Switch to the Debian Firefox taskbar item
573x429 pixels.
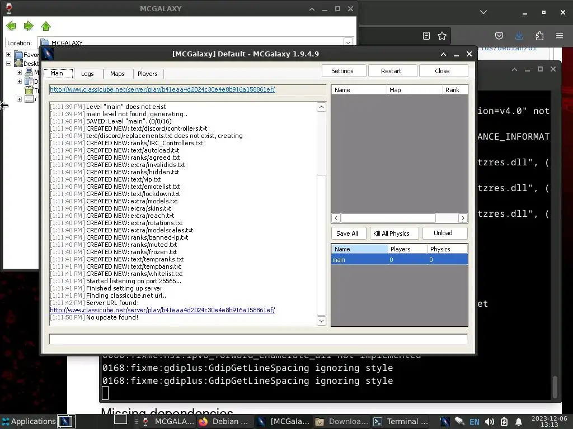point(224,421)
